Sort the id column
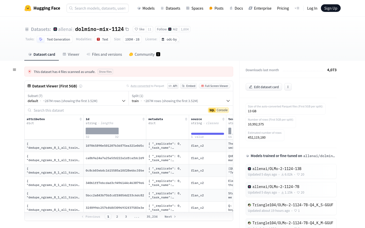The image size is (365, 228). tap(143, 119)
